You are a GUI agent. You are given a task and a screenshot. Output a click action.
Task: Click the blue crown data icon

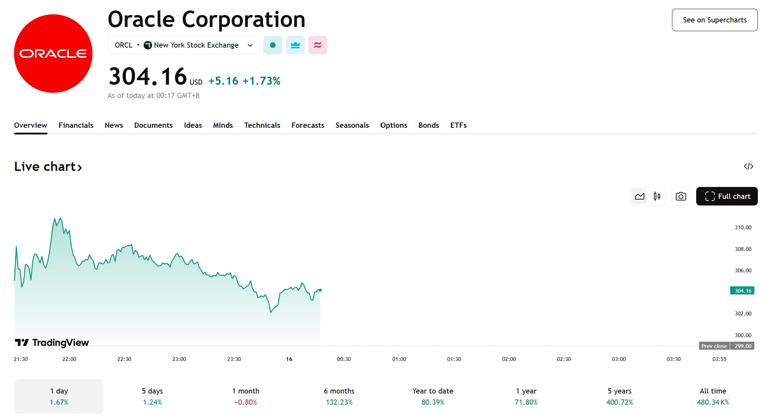pos(295,45)
